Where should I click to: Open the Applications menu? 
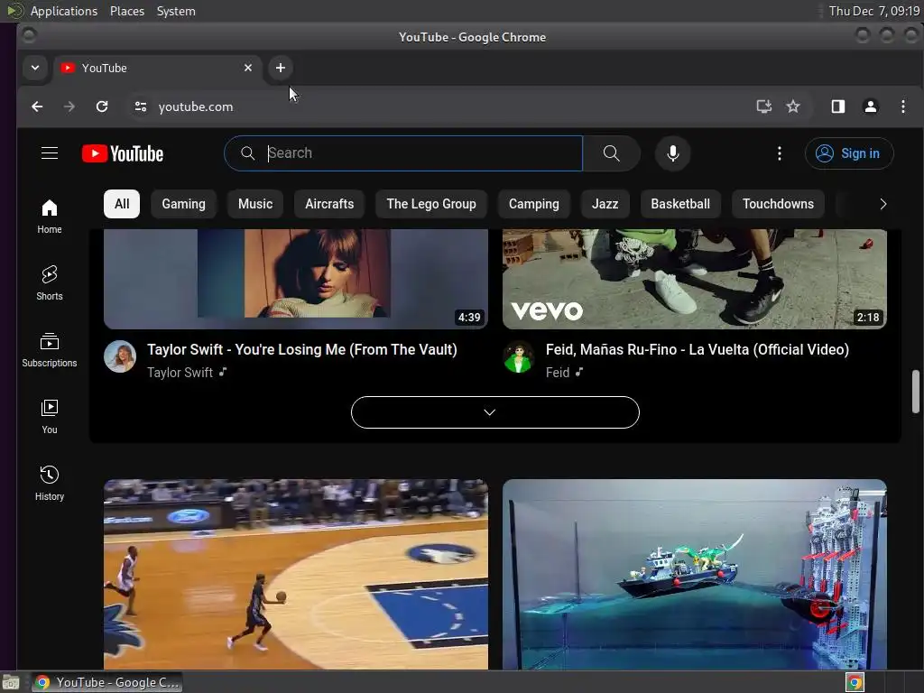click(x=64, y=11)
